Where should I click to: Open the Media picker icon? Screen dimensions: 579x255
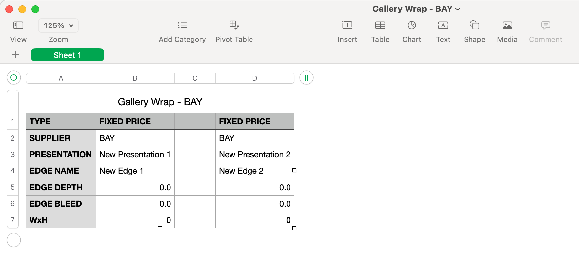(x=507, y=25)
